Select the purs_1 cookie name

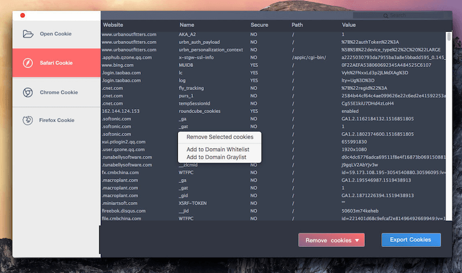click(186, 96)
